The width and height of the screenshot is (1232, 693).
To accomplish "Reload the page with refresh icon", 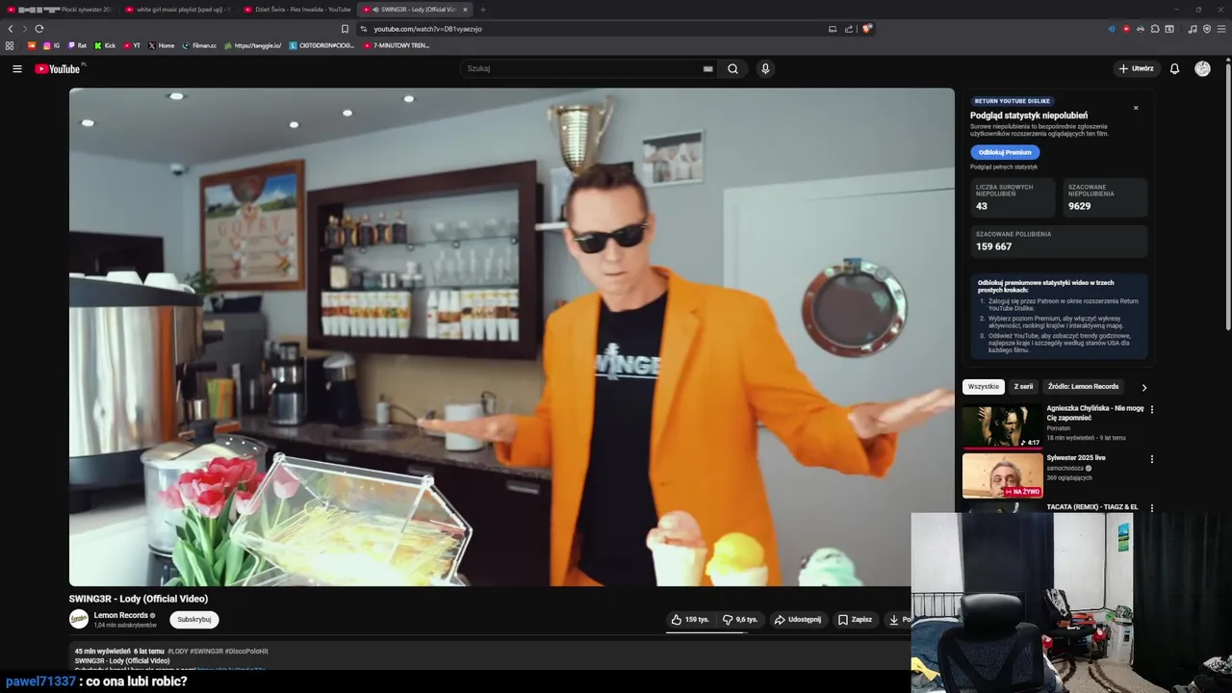I will click(38, 29).
